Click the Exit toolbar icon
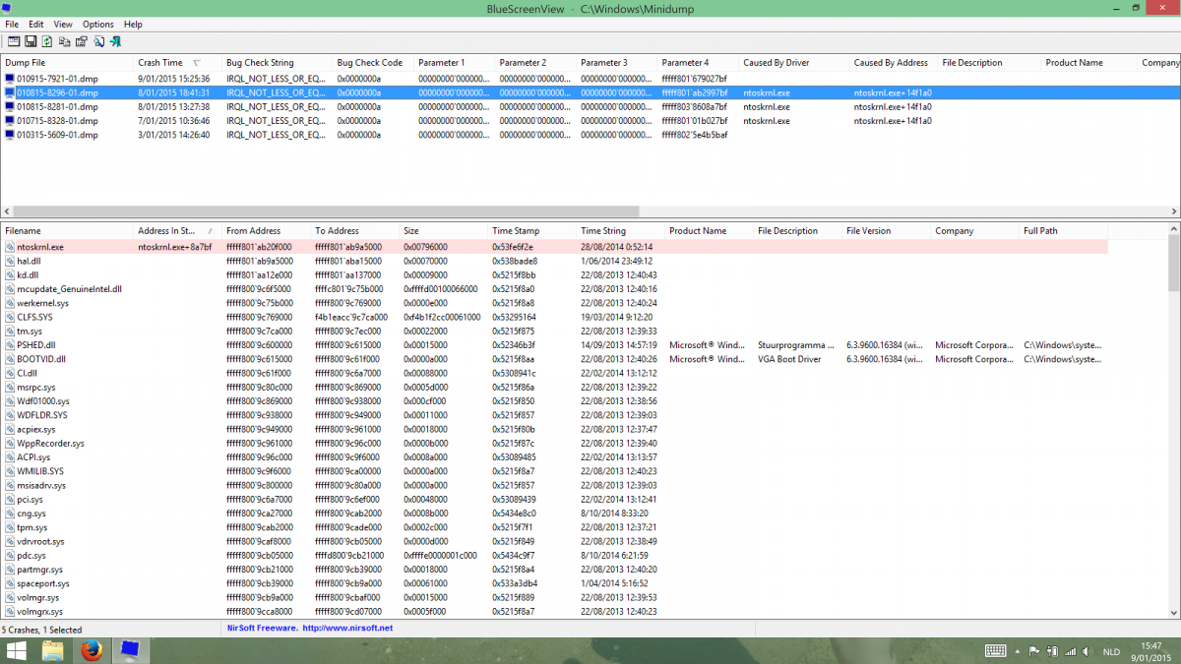 [115, 41]
